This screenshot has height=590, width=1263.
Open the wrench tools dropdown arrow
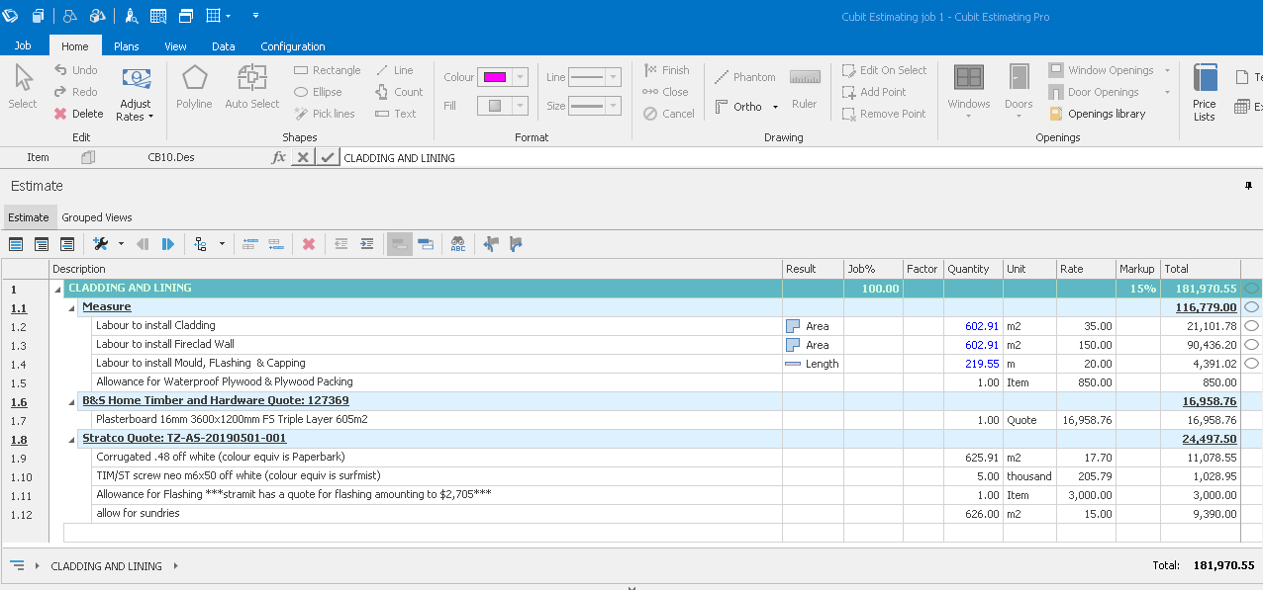[121, 244]
